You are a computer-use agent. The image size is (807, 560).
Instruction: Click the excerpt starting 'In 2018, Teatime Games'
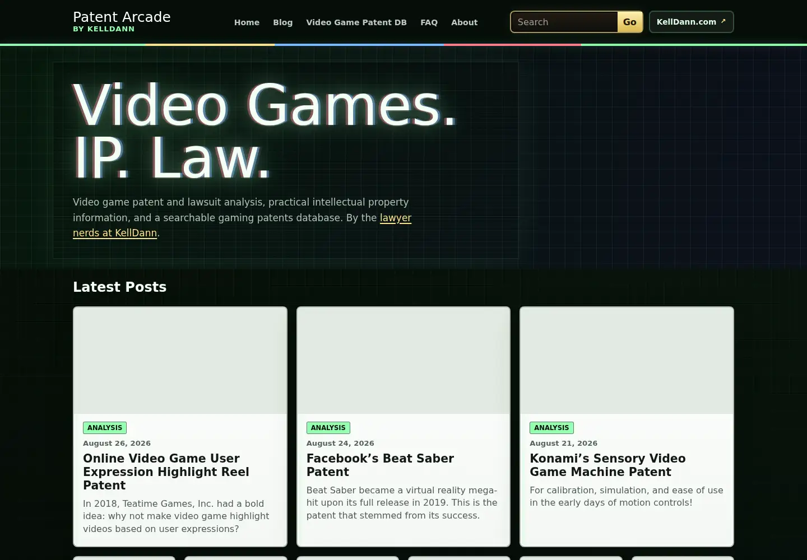pyautogui.click(x=176, y=516)
